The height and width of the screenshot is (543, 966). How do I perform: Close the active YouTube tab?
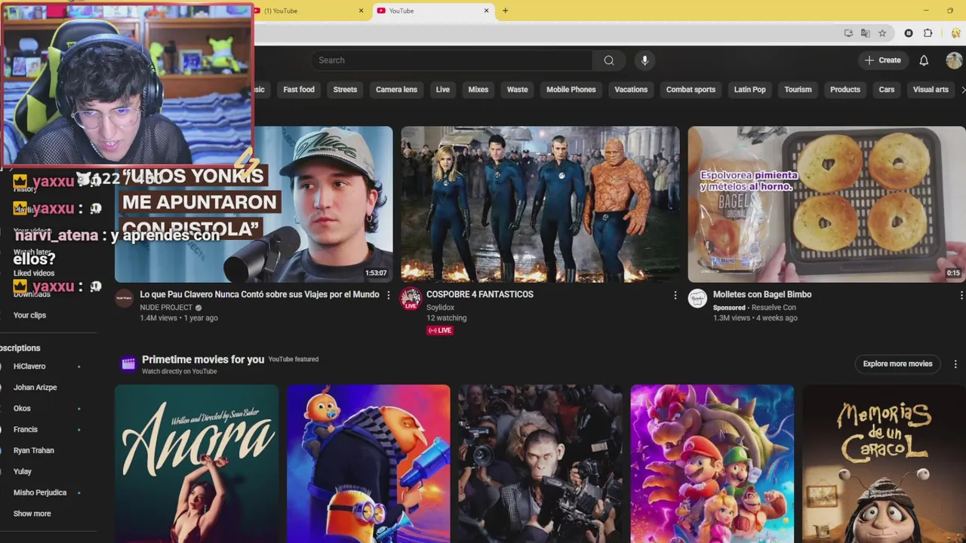(x=487, y=11)
